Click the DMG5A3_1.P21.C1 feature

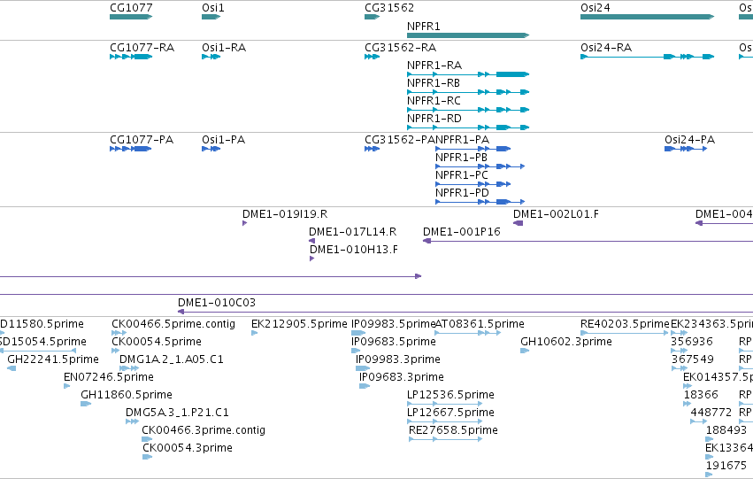[x=132, y=421]
